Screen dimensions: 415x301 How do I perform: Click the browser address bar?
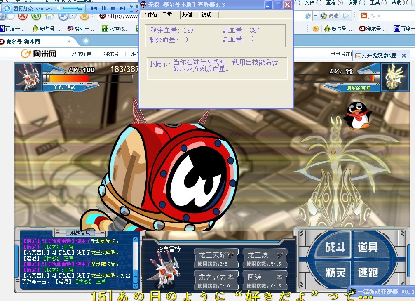pyautogui.click(x=118, y=16)
